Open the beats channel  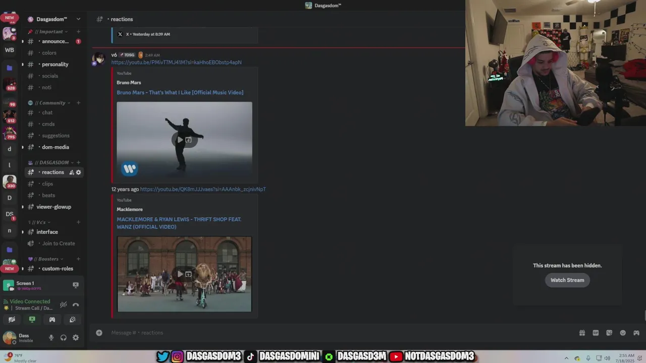[x=53, y=196]
